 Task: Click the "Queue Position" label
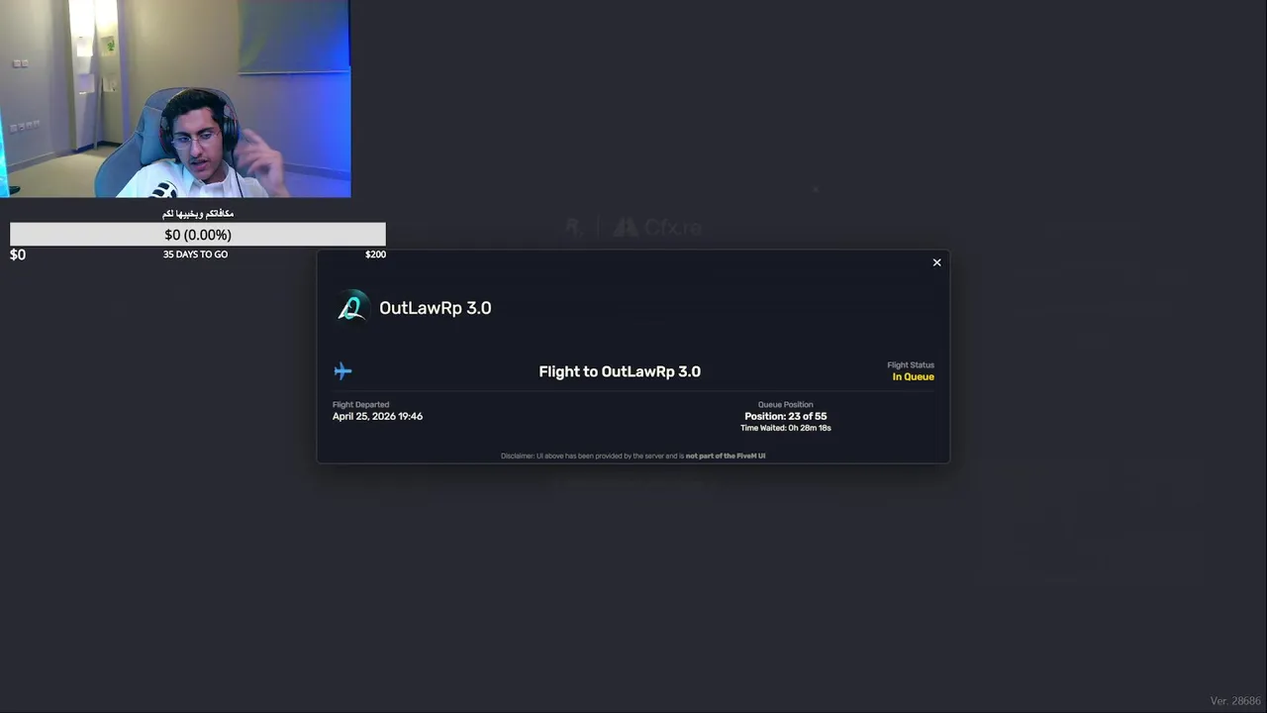point(785,405)
